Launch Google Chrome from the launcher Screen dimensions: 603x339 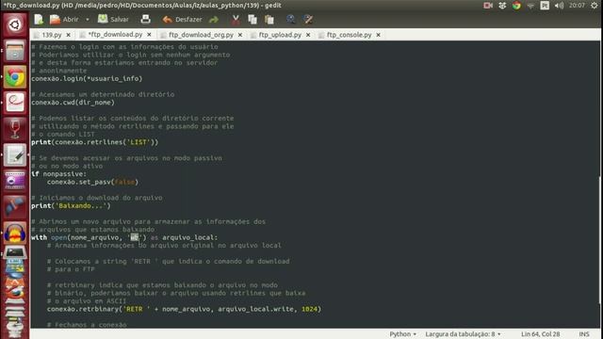click(15, 77)
